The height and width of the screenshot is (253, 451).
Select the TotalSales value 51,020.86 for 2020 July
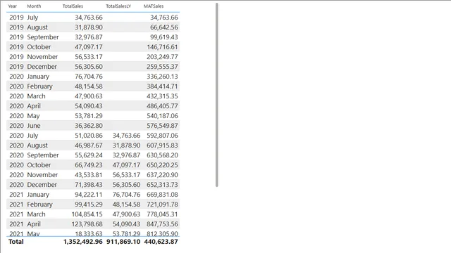tap(89, 136)
